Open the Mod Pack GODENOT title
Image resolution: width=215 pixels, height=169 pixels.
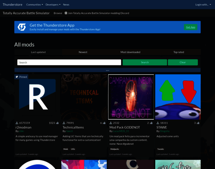click(x=125, y=127)
